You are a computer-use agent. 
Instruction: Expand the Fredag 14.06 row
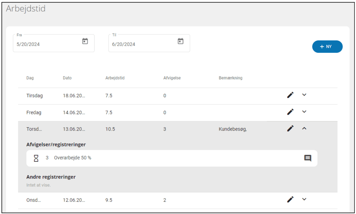305,112
